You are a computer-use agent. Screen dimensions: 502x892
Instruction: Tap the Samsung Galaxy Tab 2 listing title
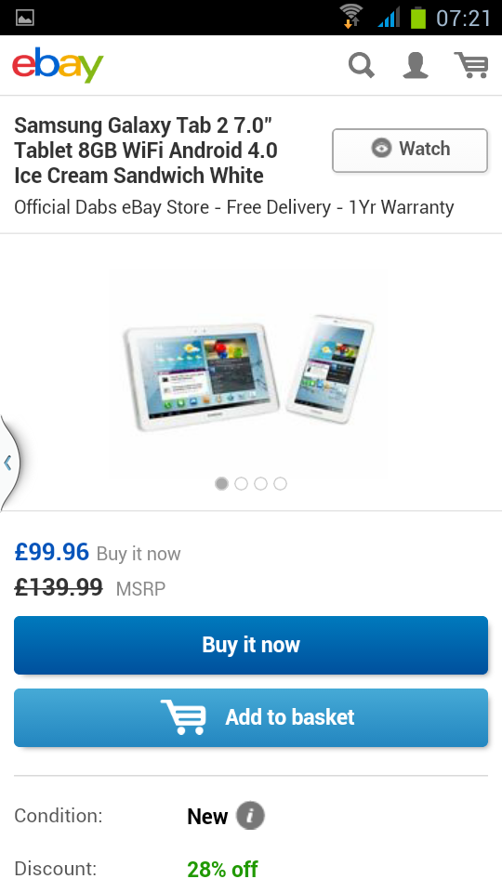[146, 151]
